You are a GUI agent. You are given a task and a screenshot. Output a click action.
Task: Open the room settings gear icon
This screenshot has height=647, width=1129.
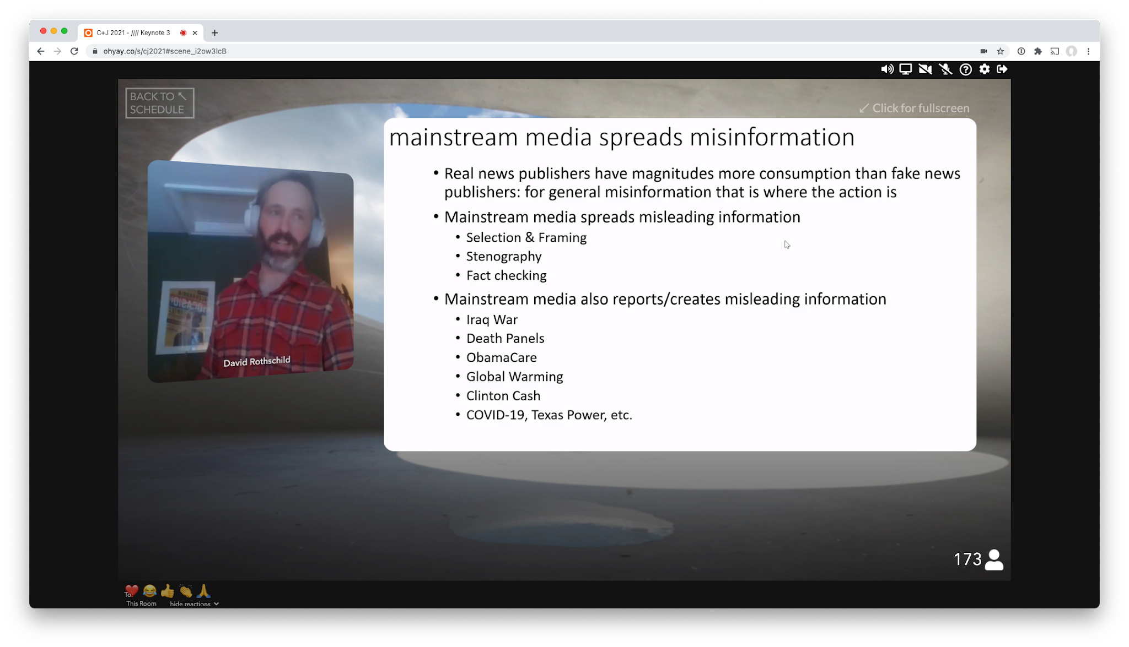click(x=984, y=69)
